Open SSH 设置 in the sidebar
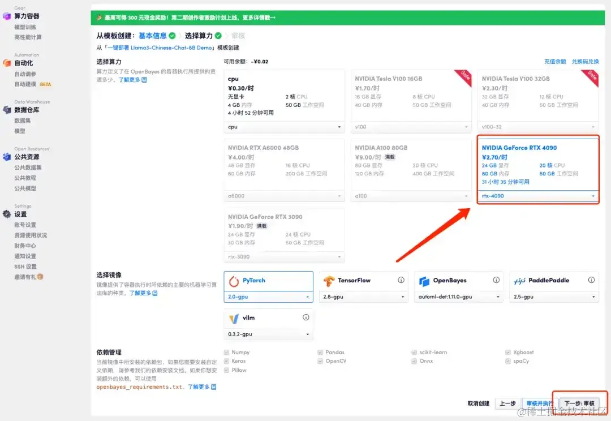Screen dimensions: 611x421 click(x=25, y=267)
